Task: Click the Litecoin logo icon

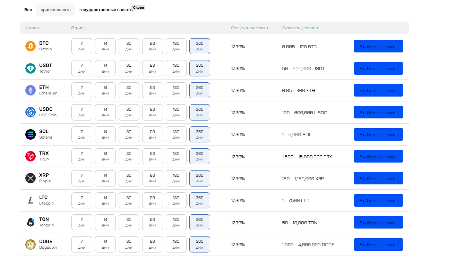Action: [31, 200]
